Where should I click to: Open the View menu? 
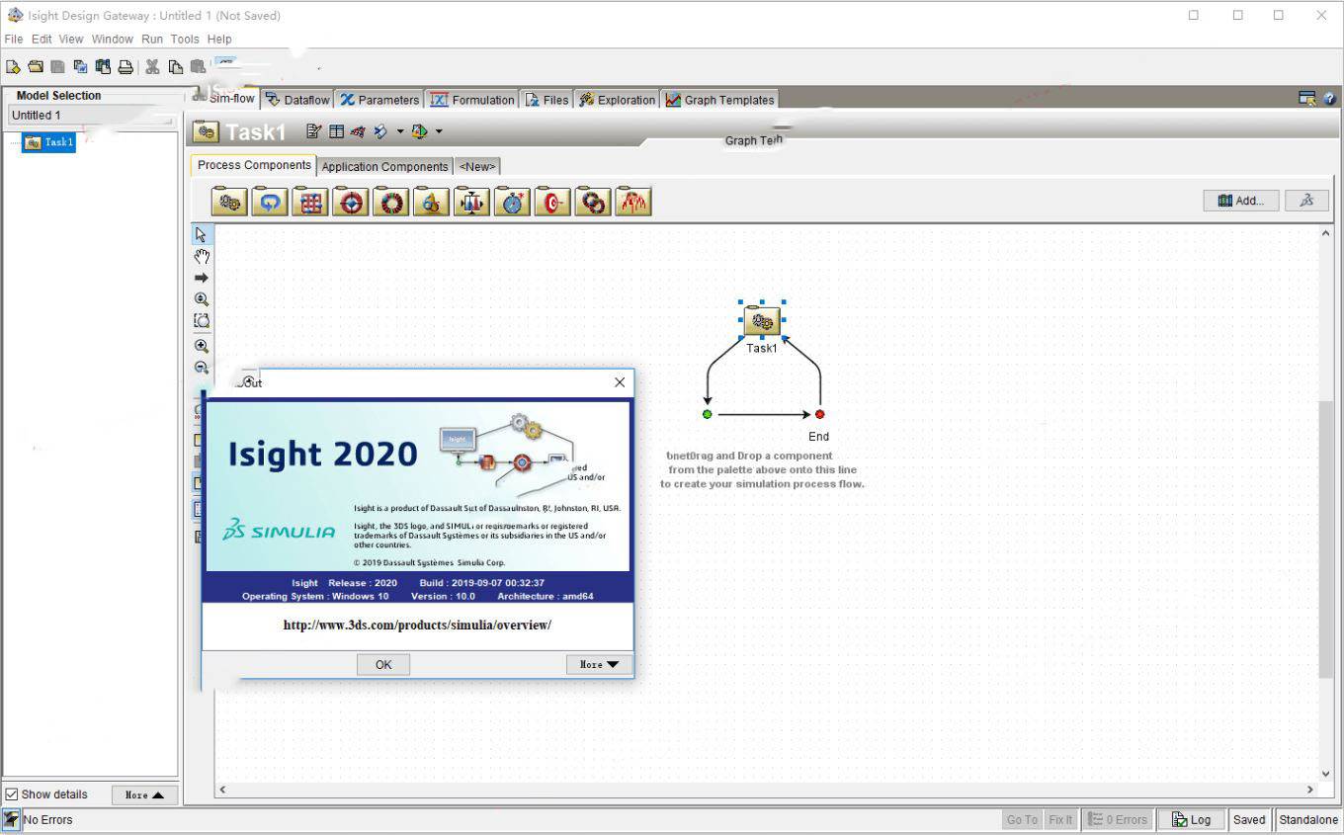[x=71, y=39]
